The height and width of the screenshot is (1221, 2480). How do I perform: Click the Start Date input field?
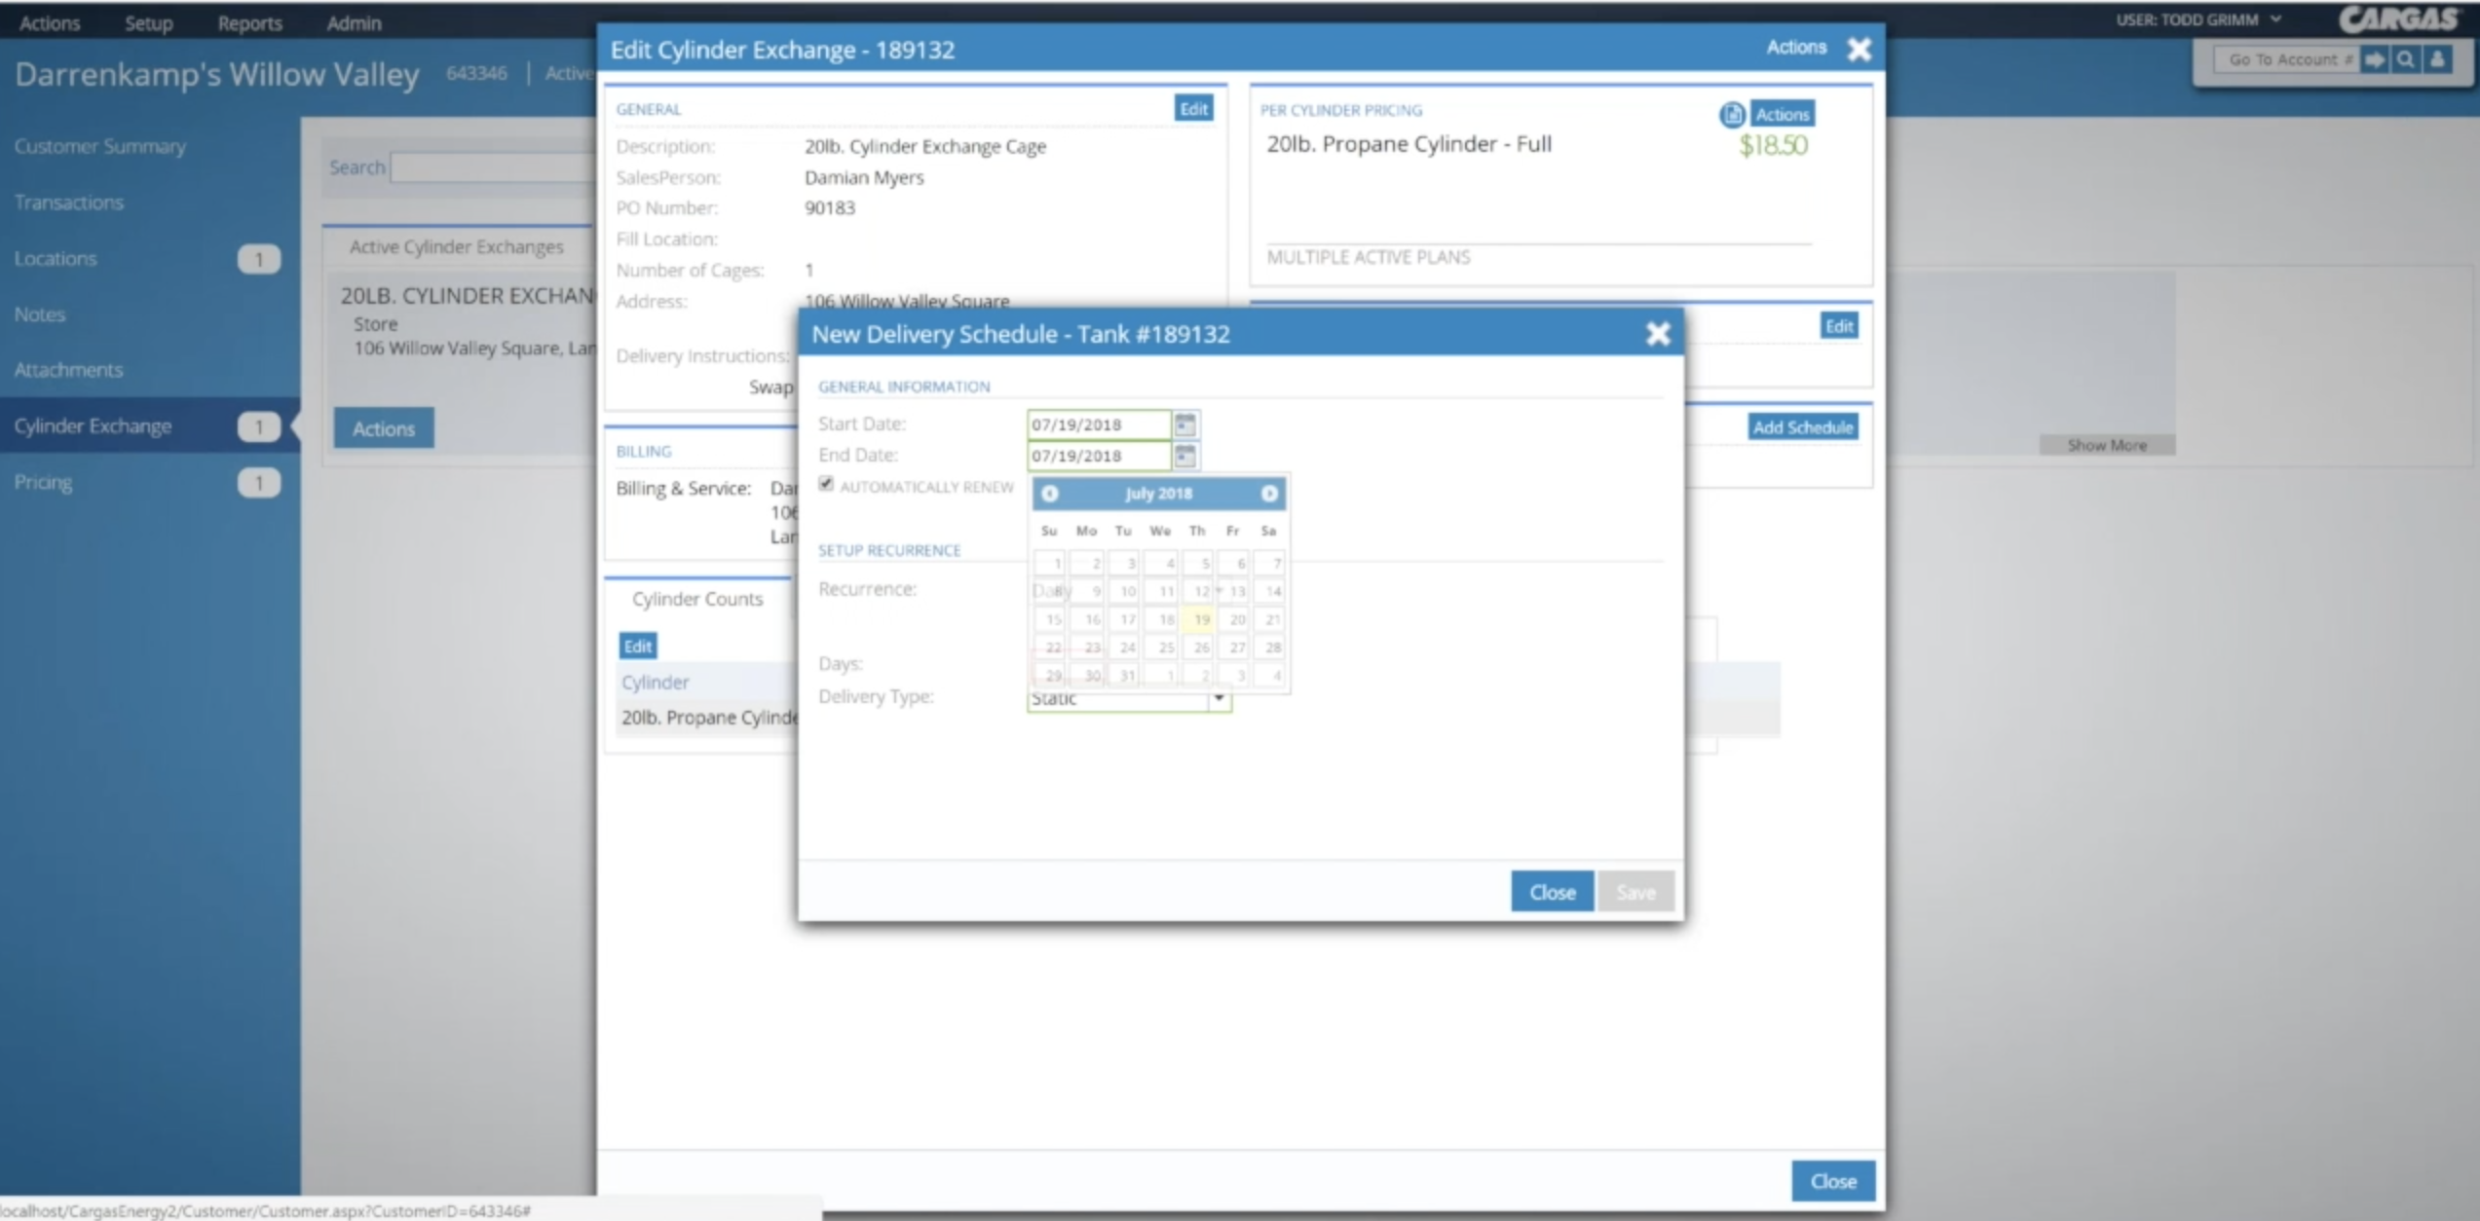point(1098,425)
